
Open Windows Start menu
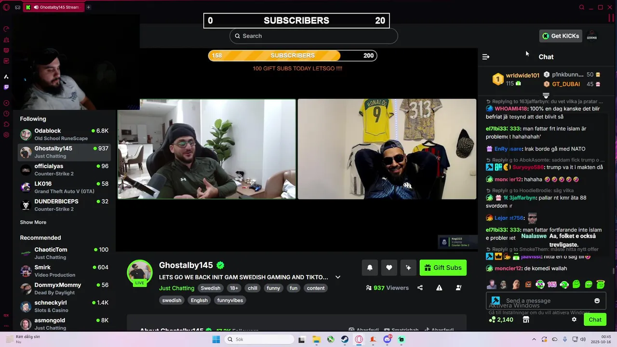click(216, 340)
